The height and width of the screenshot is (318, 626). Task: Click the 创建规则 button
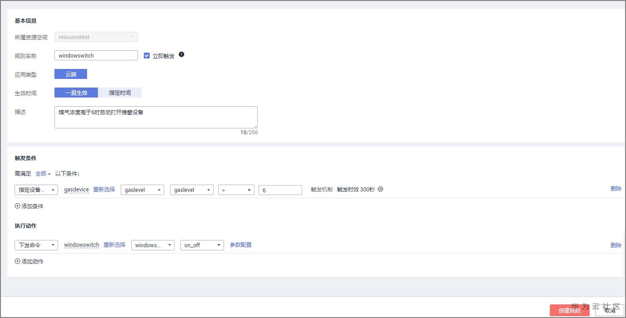coord(569,310)
